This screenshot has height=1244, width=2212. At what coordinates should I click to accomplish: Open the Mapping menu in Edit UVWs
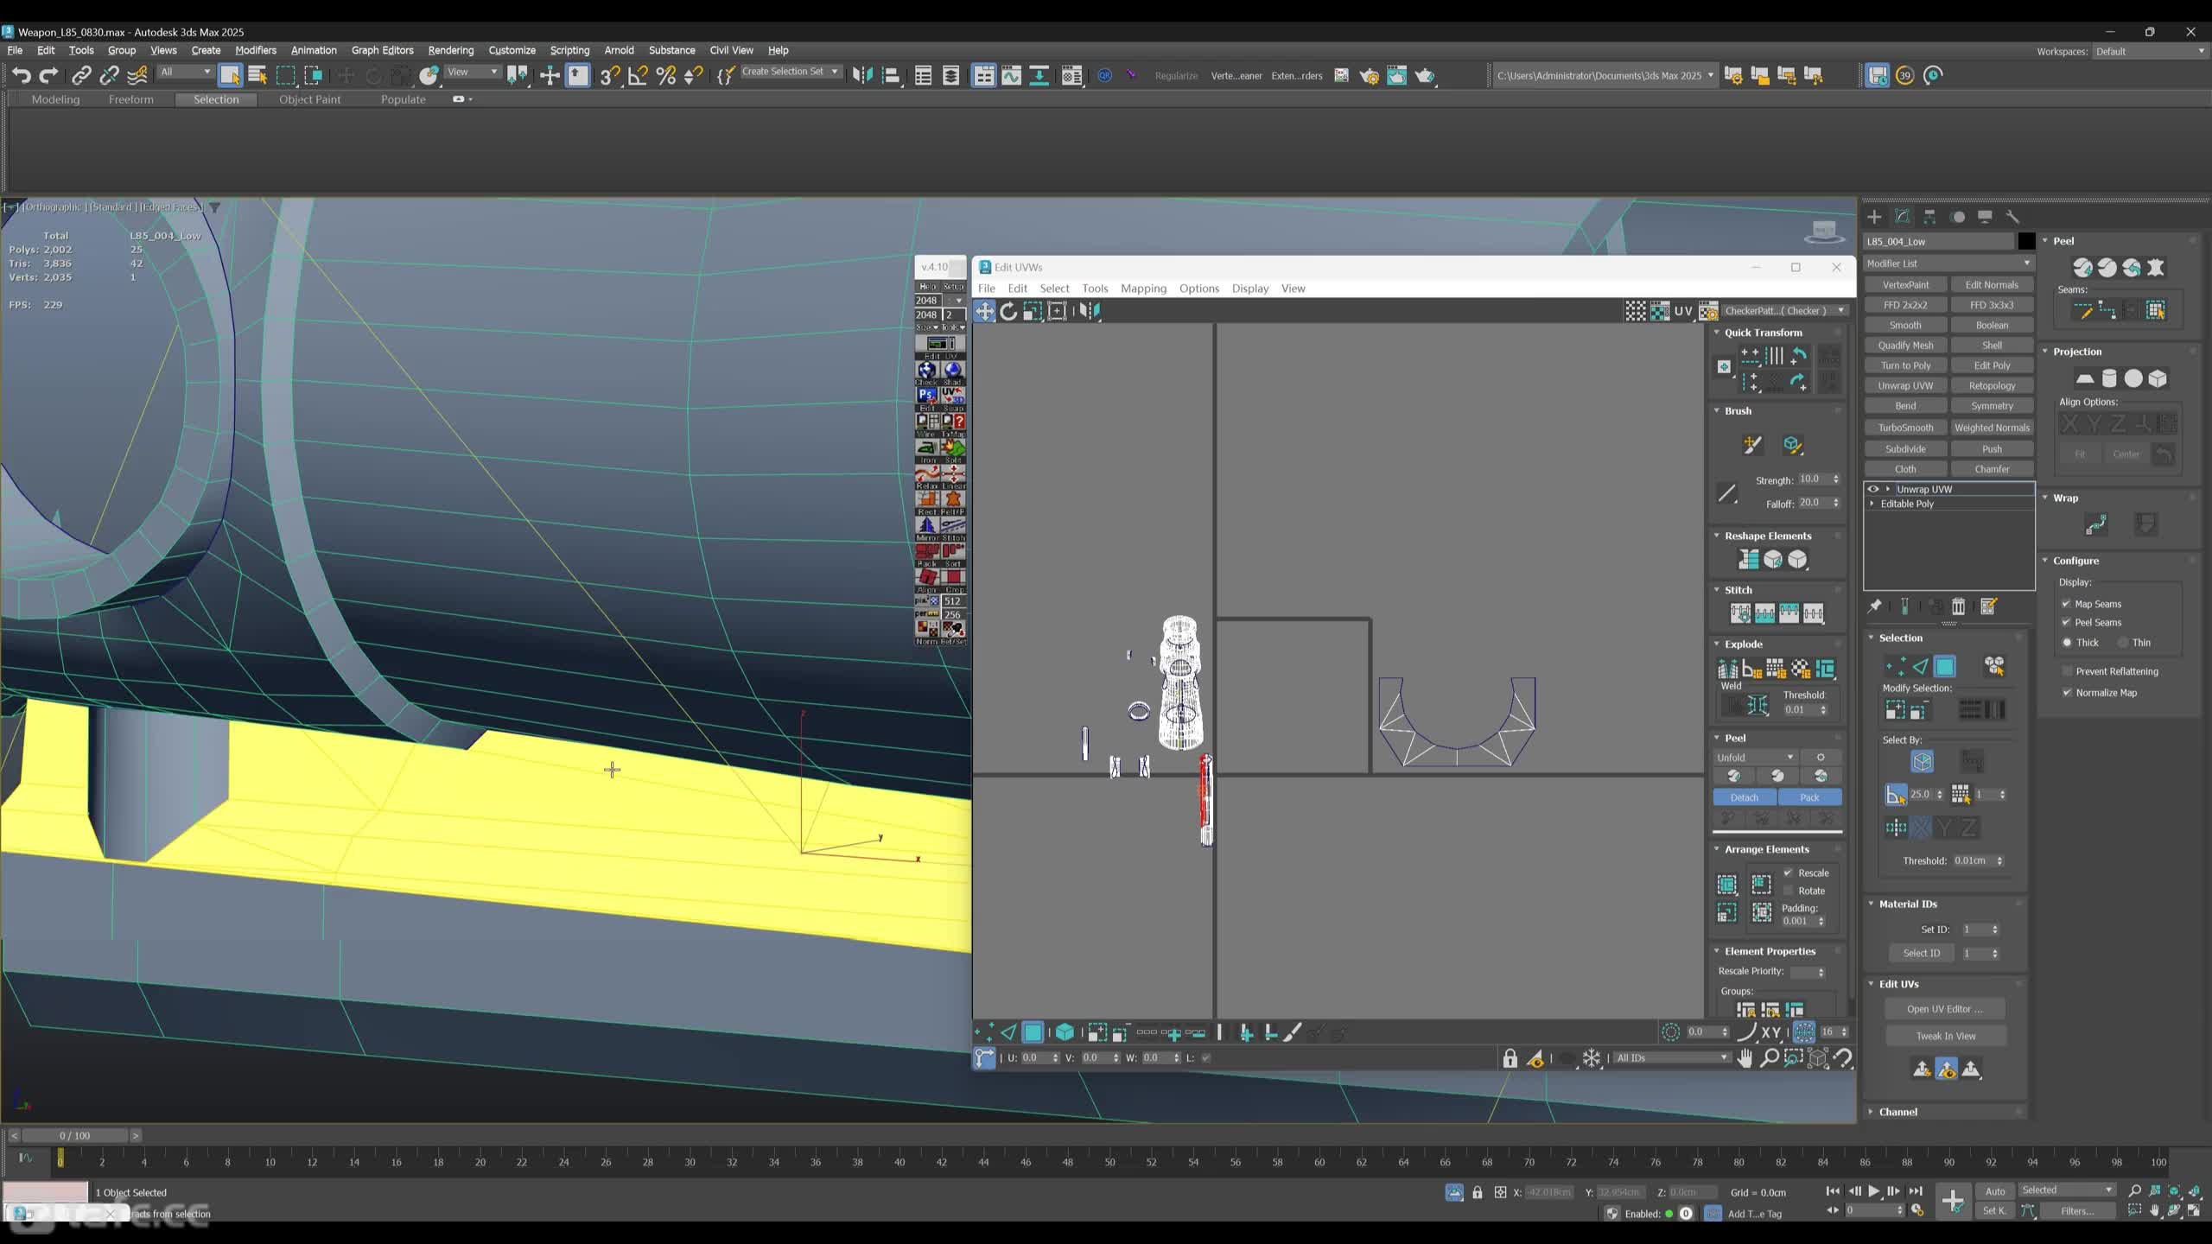coord(1143,289)
